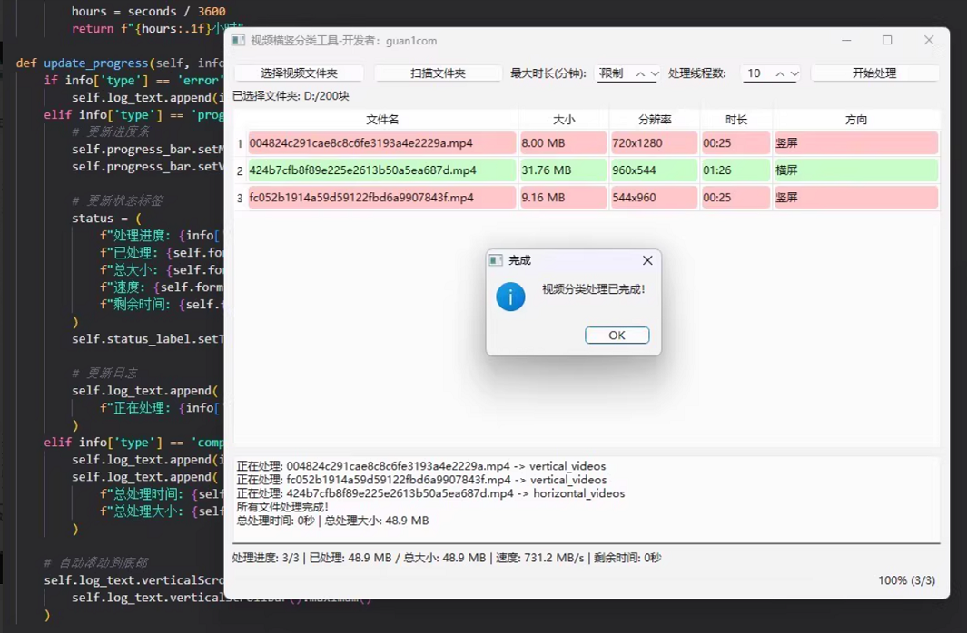The image size is (967, 633).
Task: Click 'hours = seconds / 3600' code line
Action: pos(149,11)
